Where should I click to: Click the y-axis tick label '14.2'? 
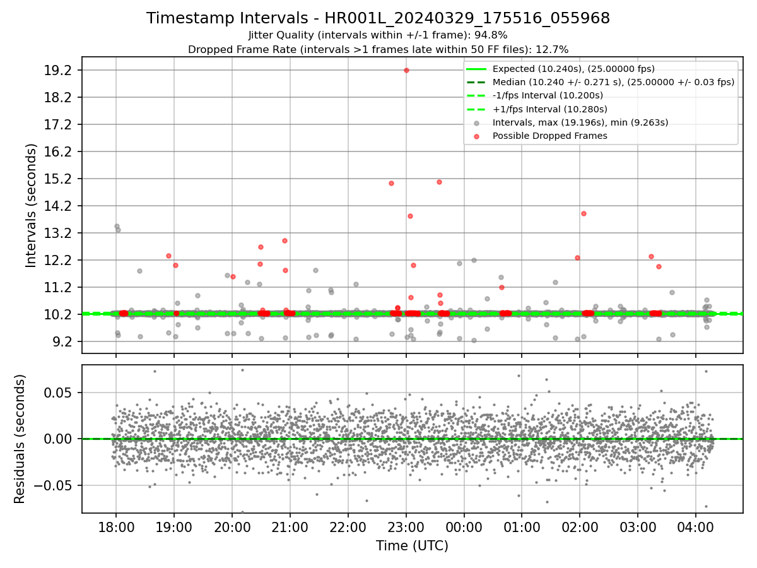[x=58, y=206]
